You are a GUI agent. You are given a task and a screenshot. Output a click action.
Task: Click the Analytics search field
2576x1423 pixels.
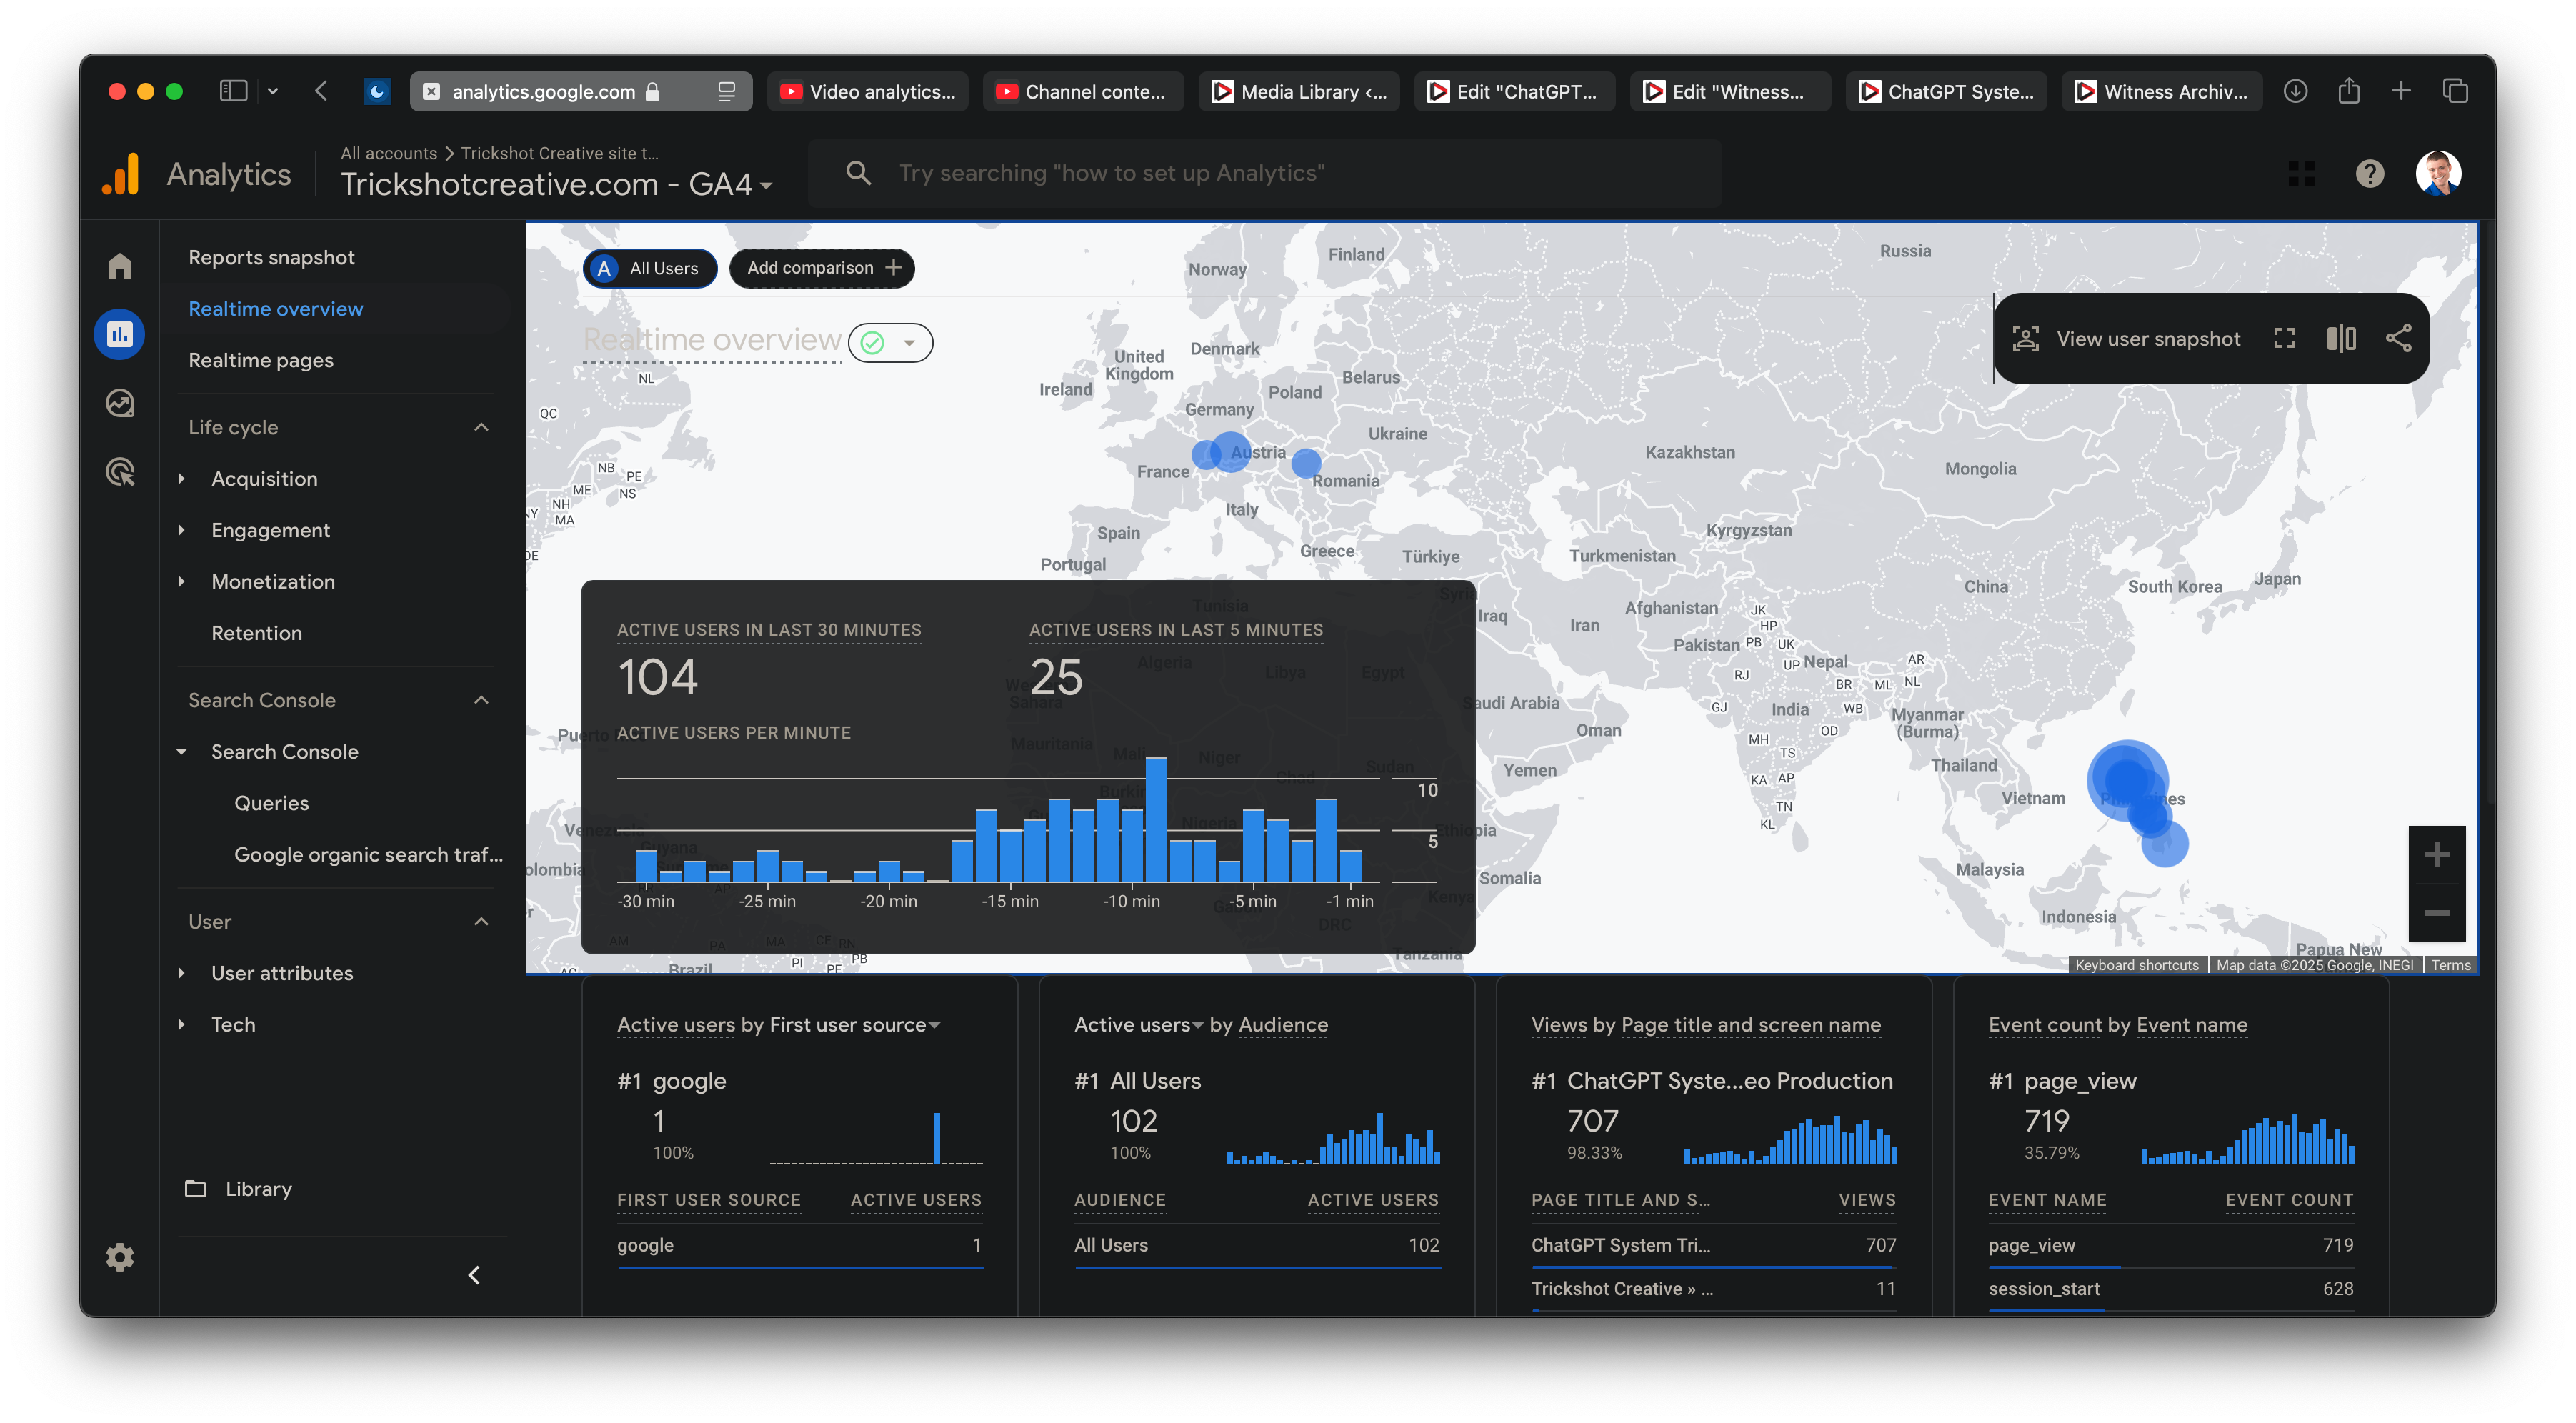1265,173
